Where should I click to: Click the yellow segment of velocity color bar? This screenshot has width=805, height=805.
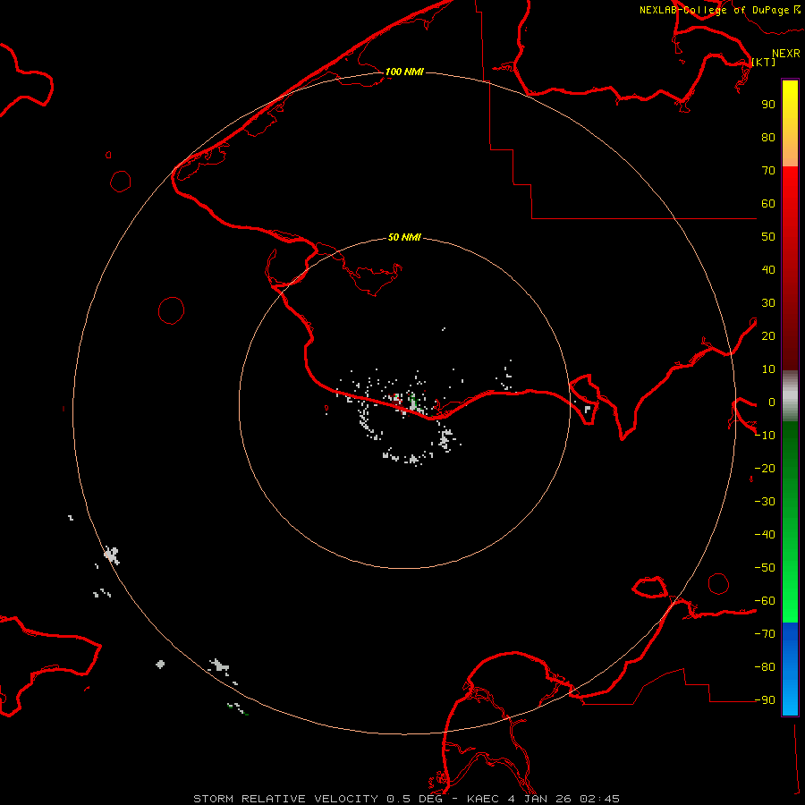(790, 123)
